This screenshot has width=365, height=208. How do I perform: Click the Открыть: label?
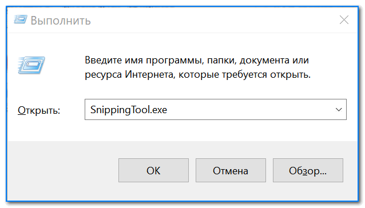tap(39, 110)
